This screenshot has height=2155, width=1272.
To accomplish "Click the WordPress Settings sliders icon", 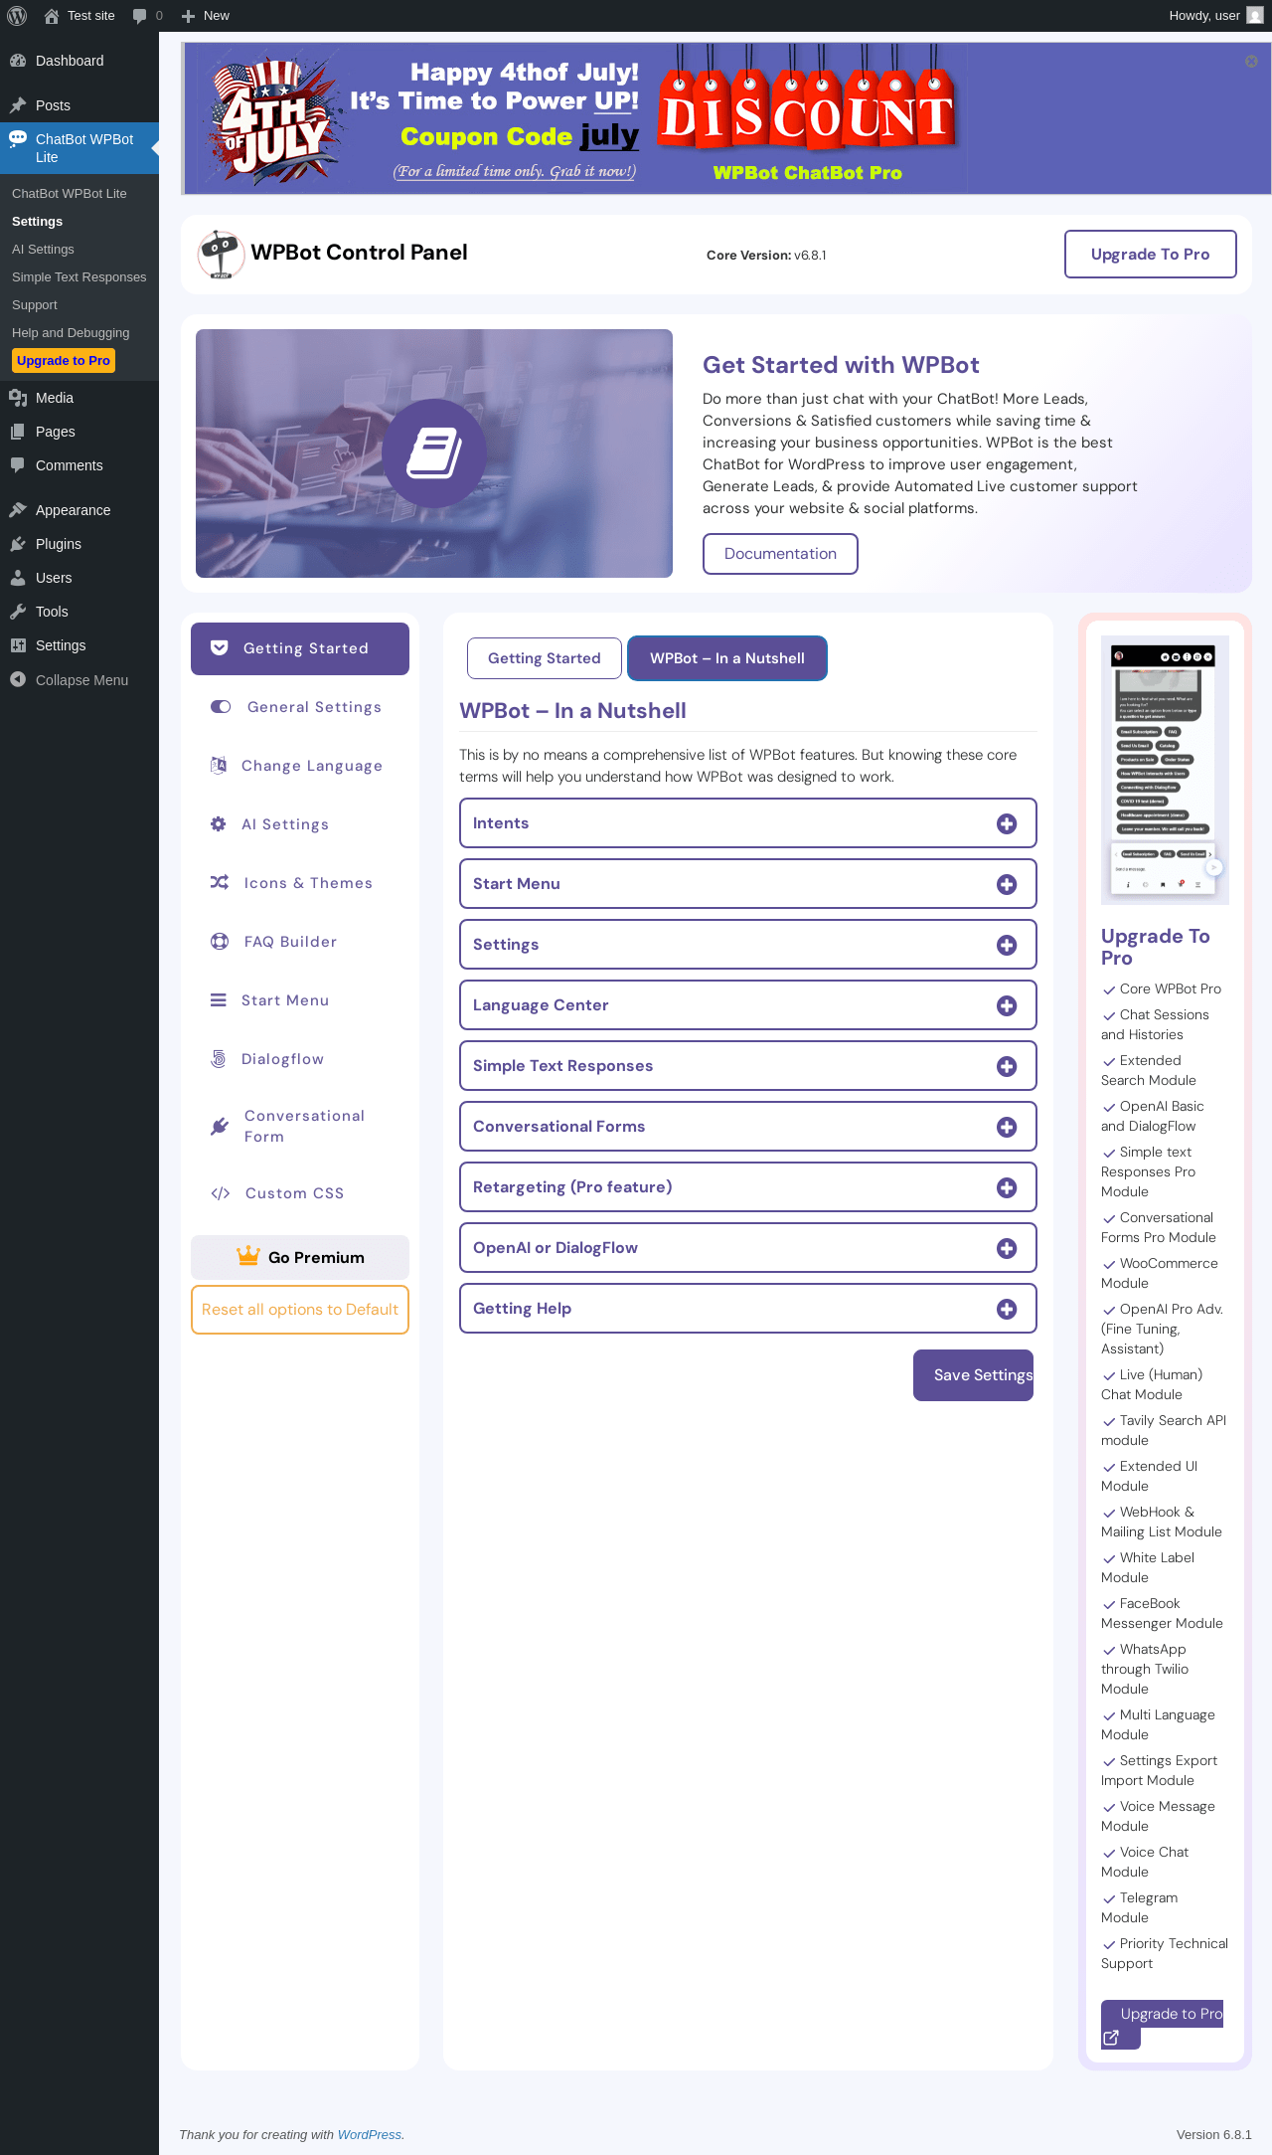I will [18, 645].
